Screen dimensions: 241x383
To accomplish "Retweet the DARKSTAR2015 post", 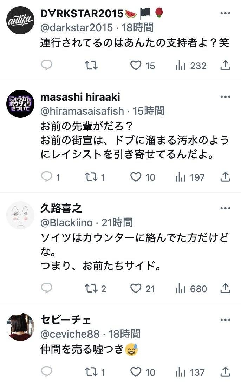I will (x=92, y=66).
